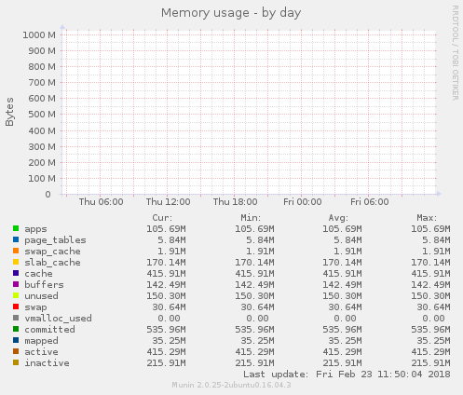Click the inactive Cur value 215.91M

tap(166, 363)
